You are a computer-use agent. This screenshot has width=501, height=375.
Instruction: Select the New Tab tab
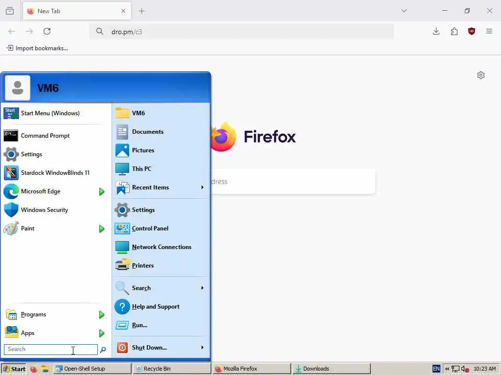(x=77, y=11)
